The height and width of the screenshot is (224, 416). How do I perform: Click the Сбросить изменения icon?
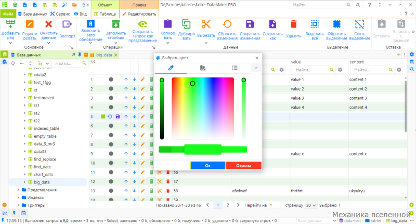click(227, 24)
